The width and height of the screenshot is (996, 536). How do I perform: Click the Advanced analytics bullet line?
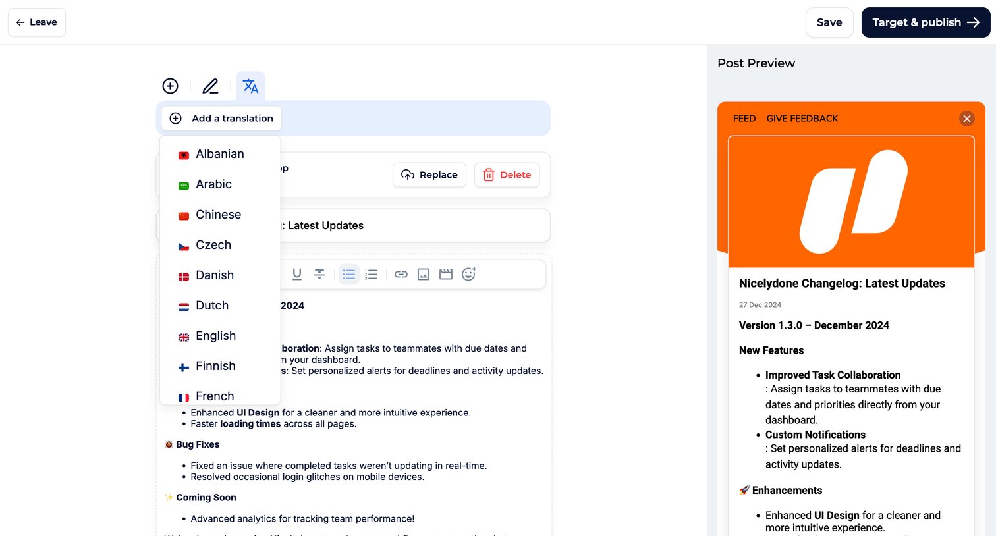[302, 519]
